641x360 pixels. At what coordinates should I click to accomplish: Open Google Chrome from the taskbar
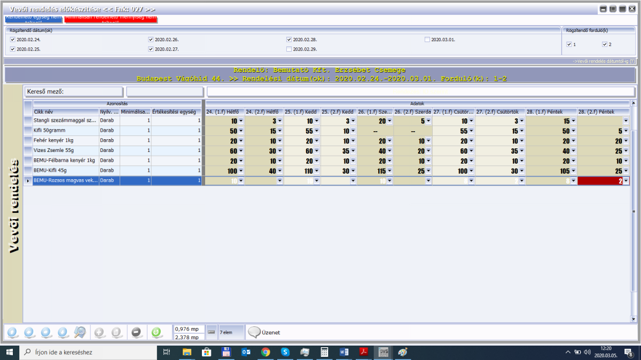265,352
